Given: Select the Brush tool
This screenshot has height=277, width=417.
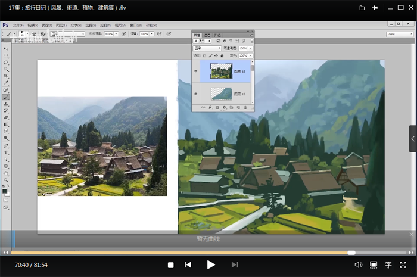Looking at the screenshot, I should click(x=6, y=97).
